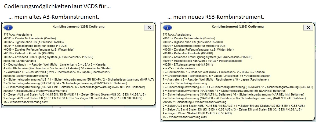Screen dimensions: 316x122
Task: Select '4 = Großbritannien (Rechtslenker)' line in A3 dialog
Action: (57, 68)
